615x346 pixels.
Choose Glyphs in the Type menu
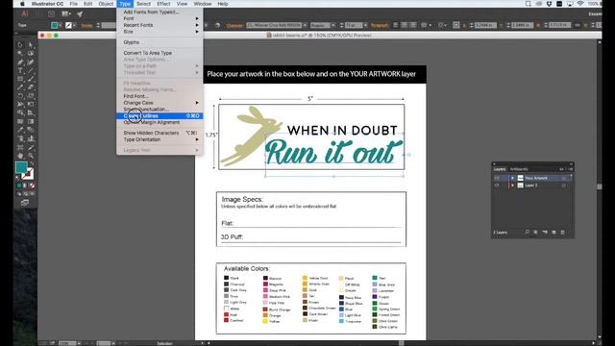(x=160, y=42)
